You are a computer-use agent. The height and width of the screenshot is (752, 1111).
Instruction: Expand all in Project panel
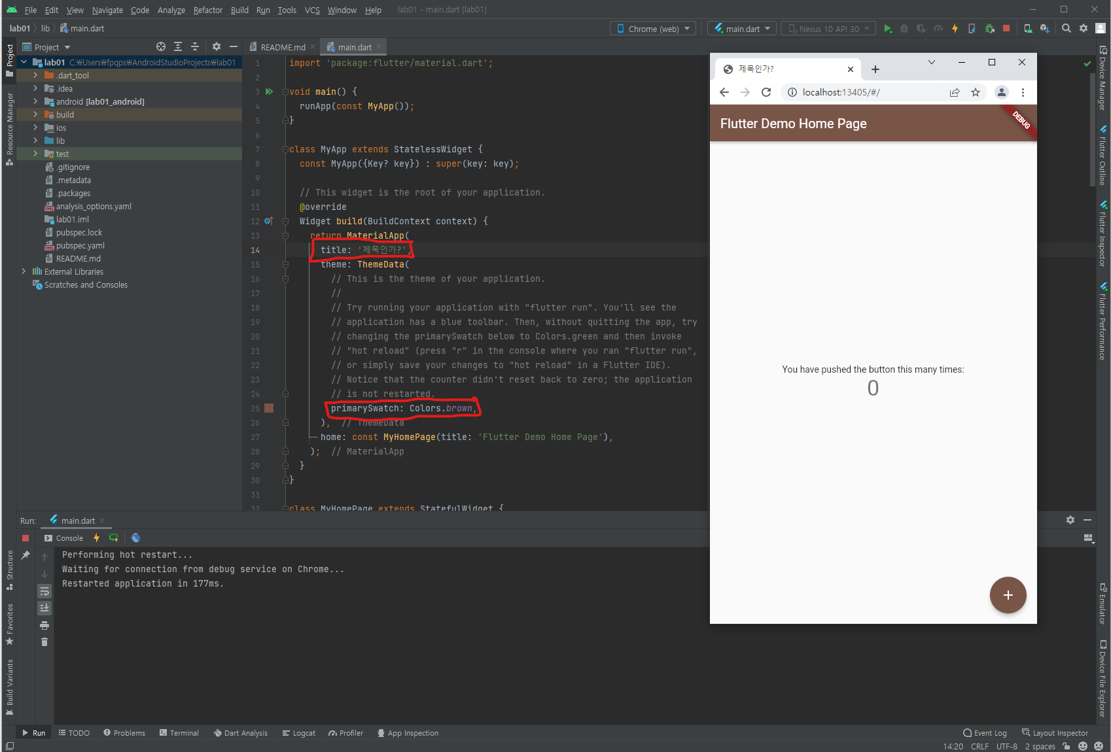point(178,46)
